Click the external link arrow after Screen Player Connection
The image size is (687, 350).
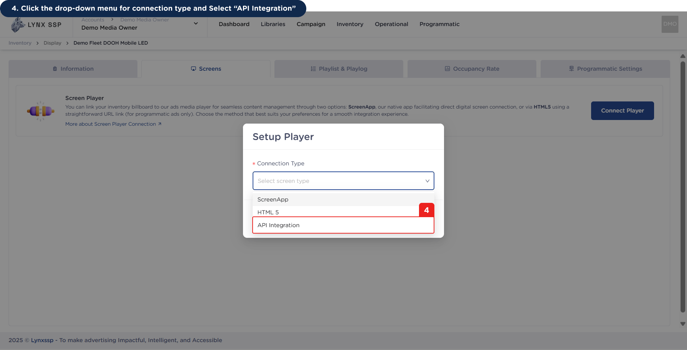160,124
